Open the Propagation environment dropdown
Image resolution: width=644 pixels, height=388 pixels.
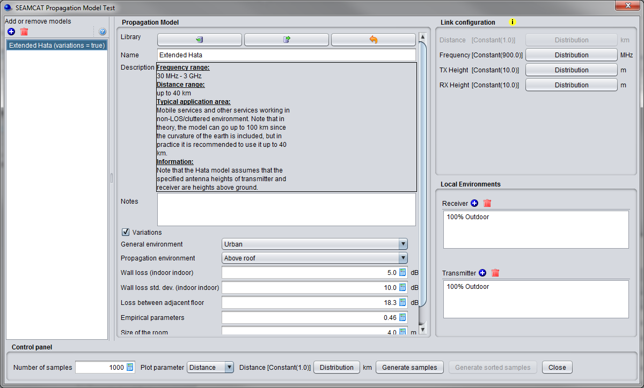point(314,258)
